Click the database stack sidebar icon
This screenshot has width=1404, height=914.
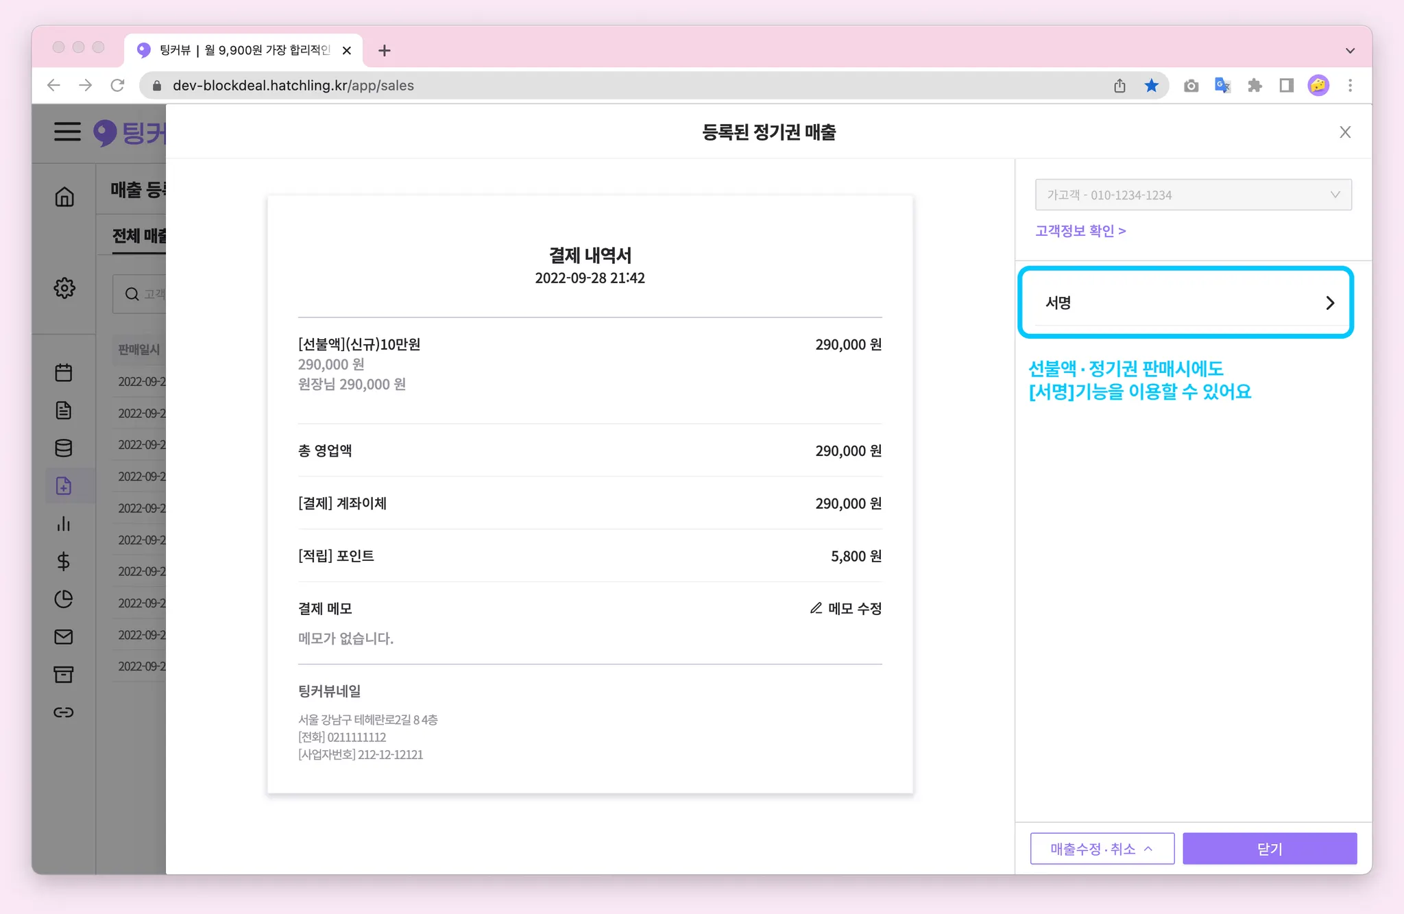coord(64,448)
